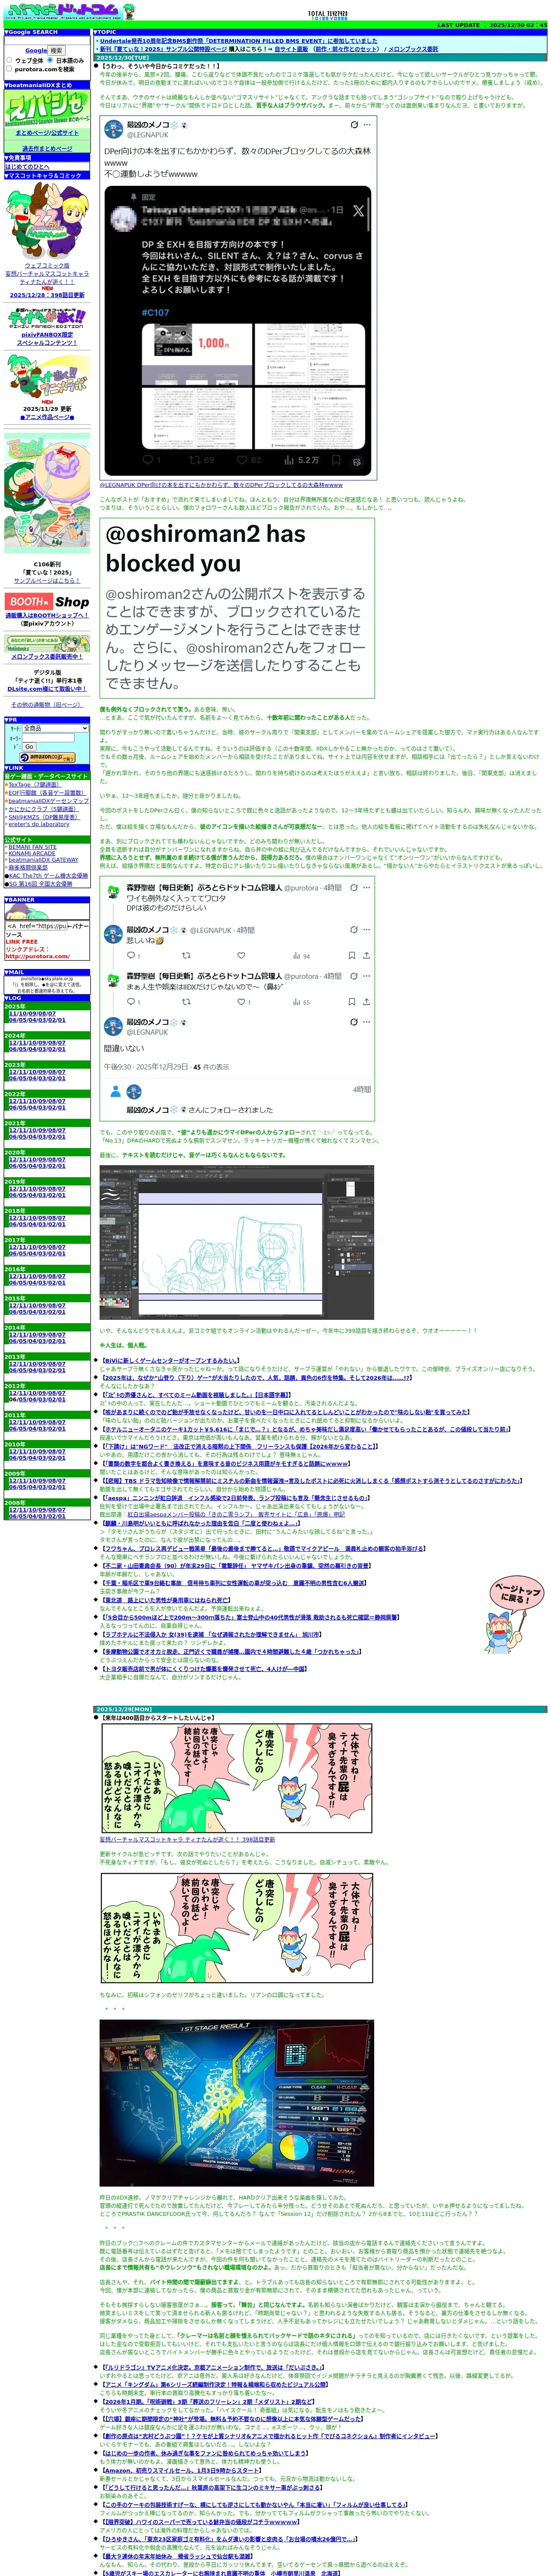Open beatmaniaIIDX GATEWAY link
Screen dimensions: 551x2576
click(x=43, y=859)
